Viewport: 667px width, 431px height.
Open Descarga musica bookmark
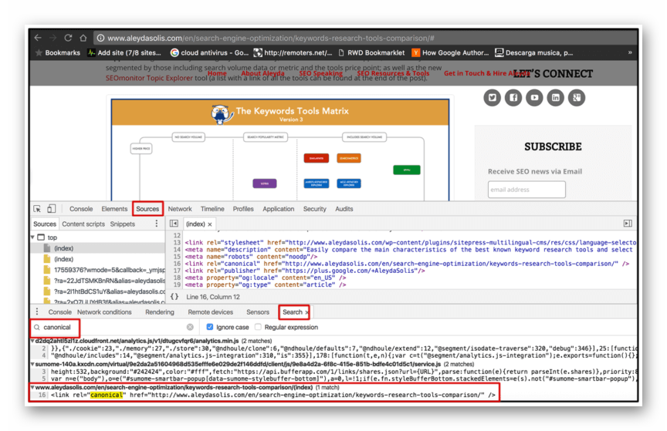pyautogui.click(x=534, y=52)
